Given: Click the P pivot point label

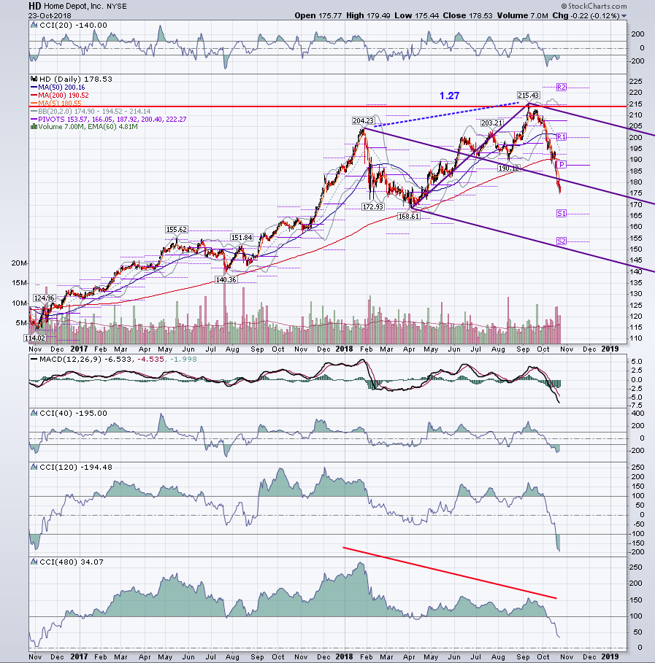Looking at the screenshot, I should point(562,165).
